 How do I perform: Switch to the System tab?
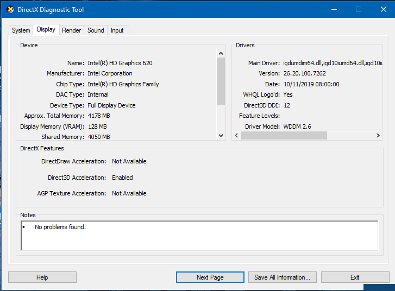click(21, 30)
